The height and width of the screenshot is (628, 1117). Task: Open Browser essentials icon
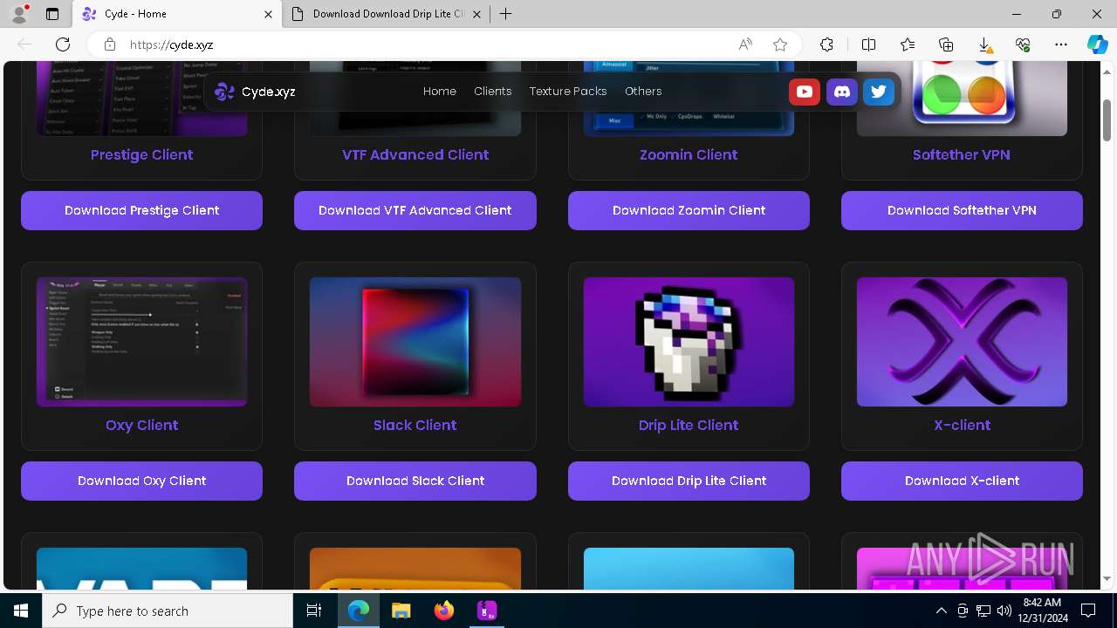pyautogui.click(x=1023, y=44)
